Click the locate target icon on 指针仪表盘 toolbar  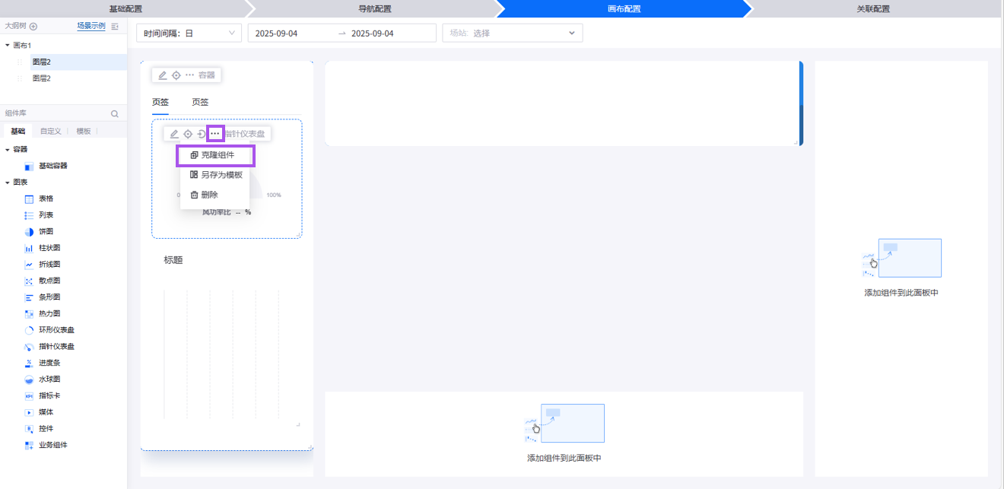[188, 134]
